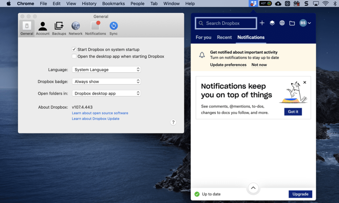Image resolution: width=339 pixels, height=203 pixels.
Task: Open the Backups preferences pane
Action: point(59,28)
